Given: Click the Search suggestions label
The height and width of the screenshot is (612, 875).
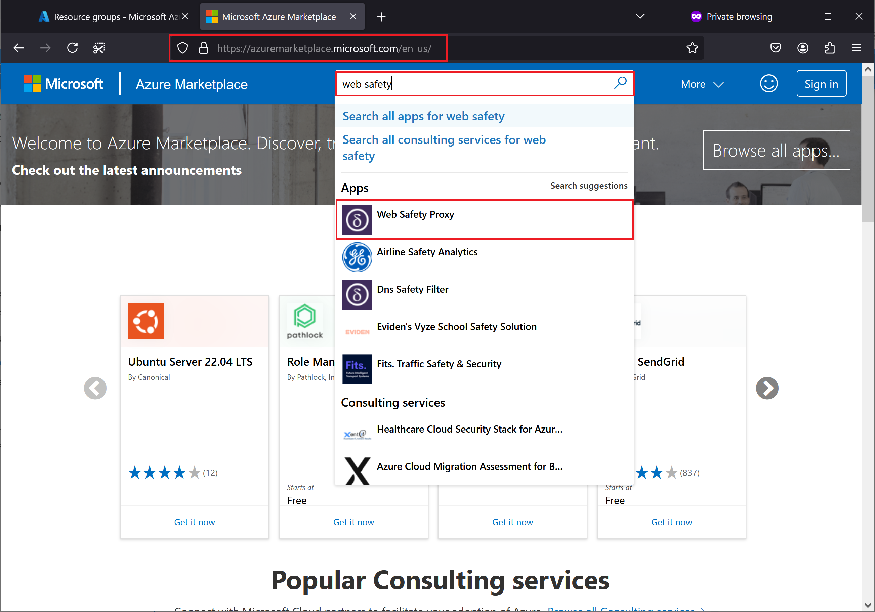Looking at the screenshot, I should click(589, 186).
